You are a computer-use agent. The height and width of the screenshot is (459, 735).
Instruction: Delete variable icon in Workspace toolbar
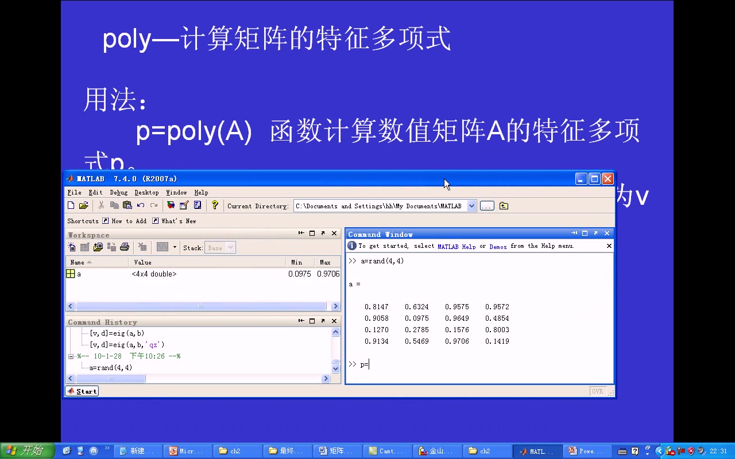tap(142, 247)
